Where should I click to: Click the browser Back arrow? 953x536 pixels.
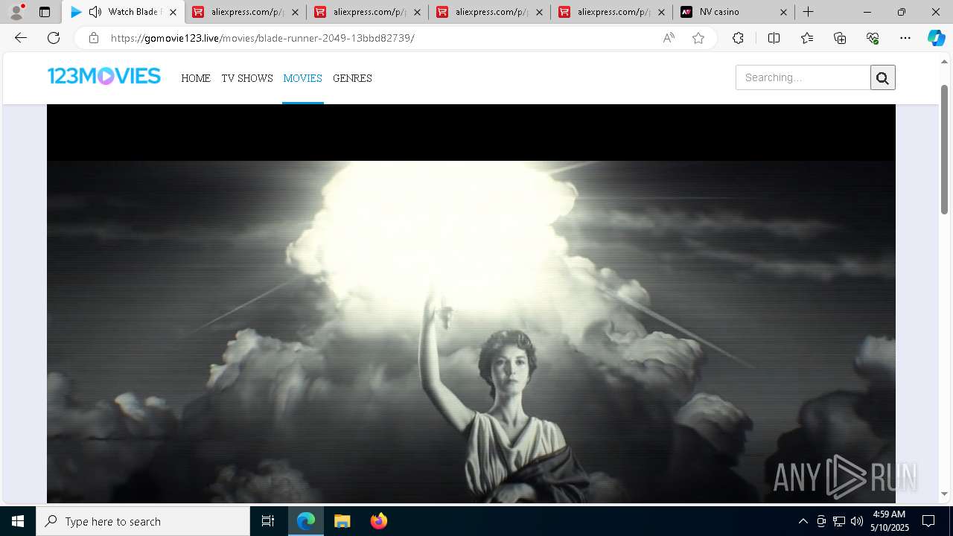tap(21, 38)
